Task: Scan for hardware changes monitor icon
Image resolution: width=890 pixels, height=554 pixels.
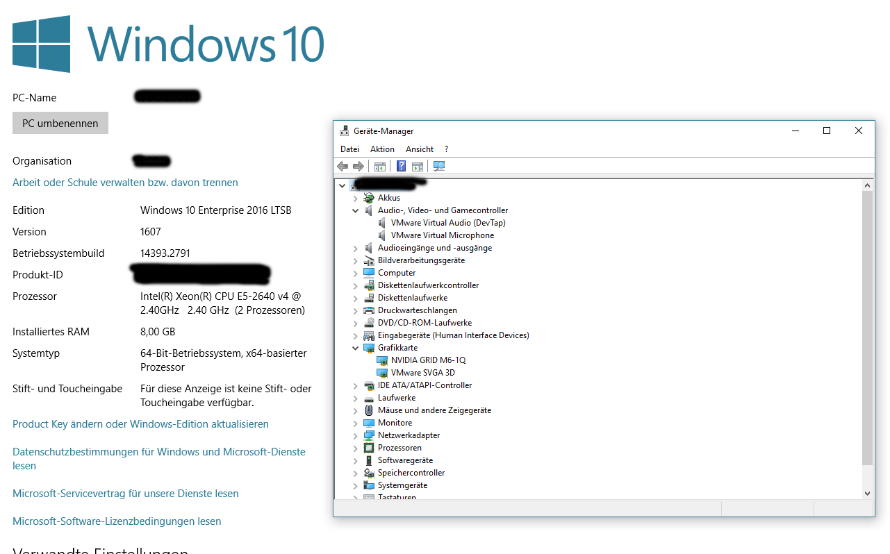Action: pyautogui.click(x=439, y=167)
